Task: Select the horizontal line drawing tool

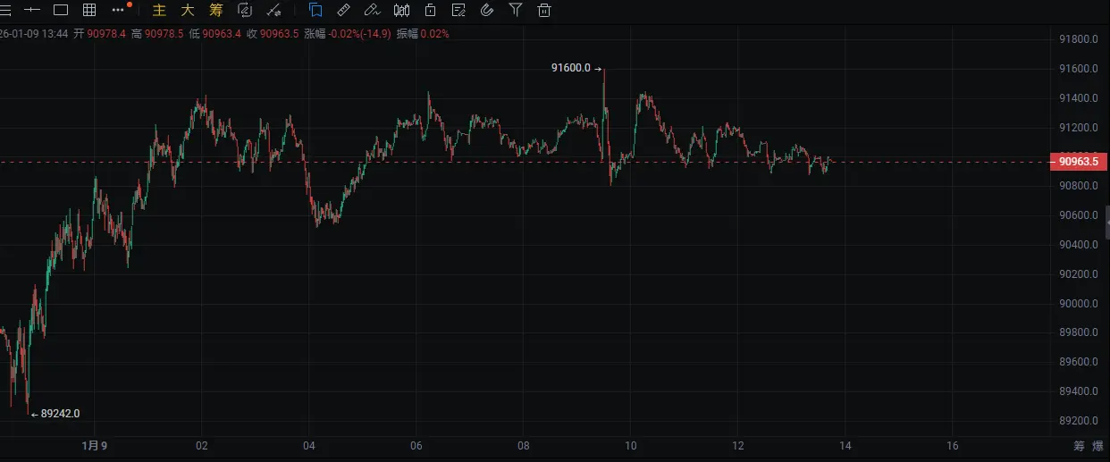Action: [x=32, y=11]
